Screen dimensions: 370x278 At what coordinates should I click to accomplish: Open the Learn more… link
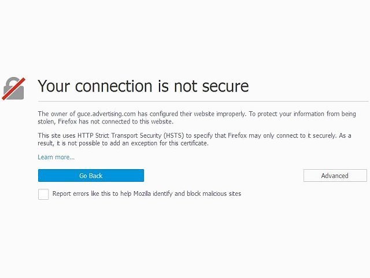(x=56, y=157)
